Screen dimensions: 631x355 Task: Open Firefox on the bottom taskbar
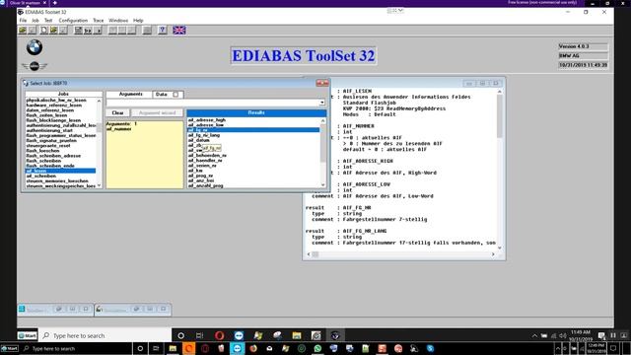click(x=253, y=348)
